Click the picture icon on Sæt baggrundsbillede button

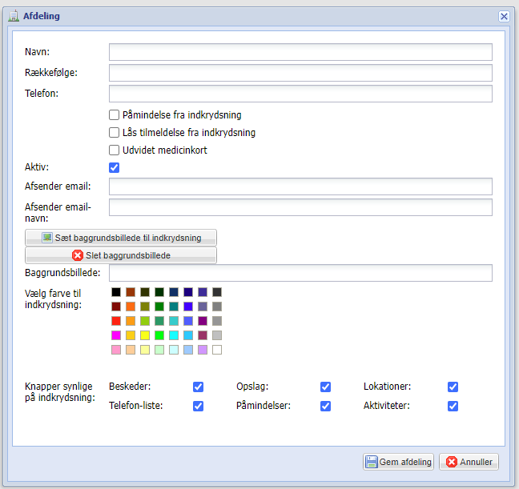click(47, 238)
